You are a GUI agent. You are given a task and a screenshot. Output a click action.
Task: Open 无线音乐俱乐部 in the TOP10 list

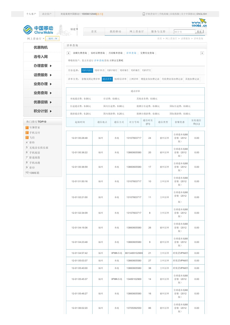[x=39, y=148]
